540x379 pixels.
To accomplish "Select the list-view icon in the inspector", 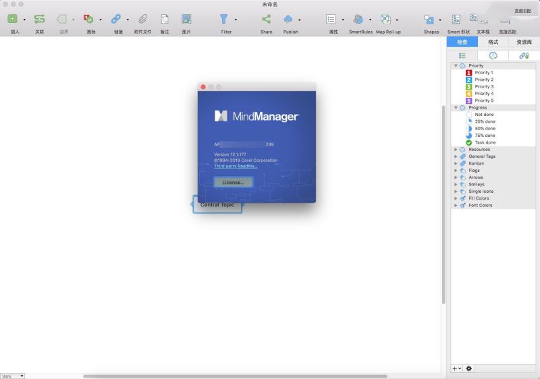I will pyautogui.click(x=462, y=56).
